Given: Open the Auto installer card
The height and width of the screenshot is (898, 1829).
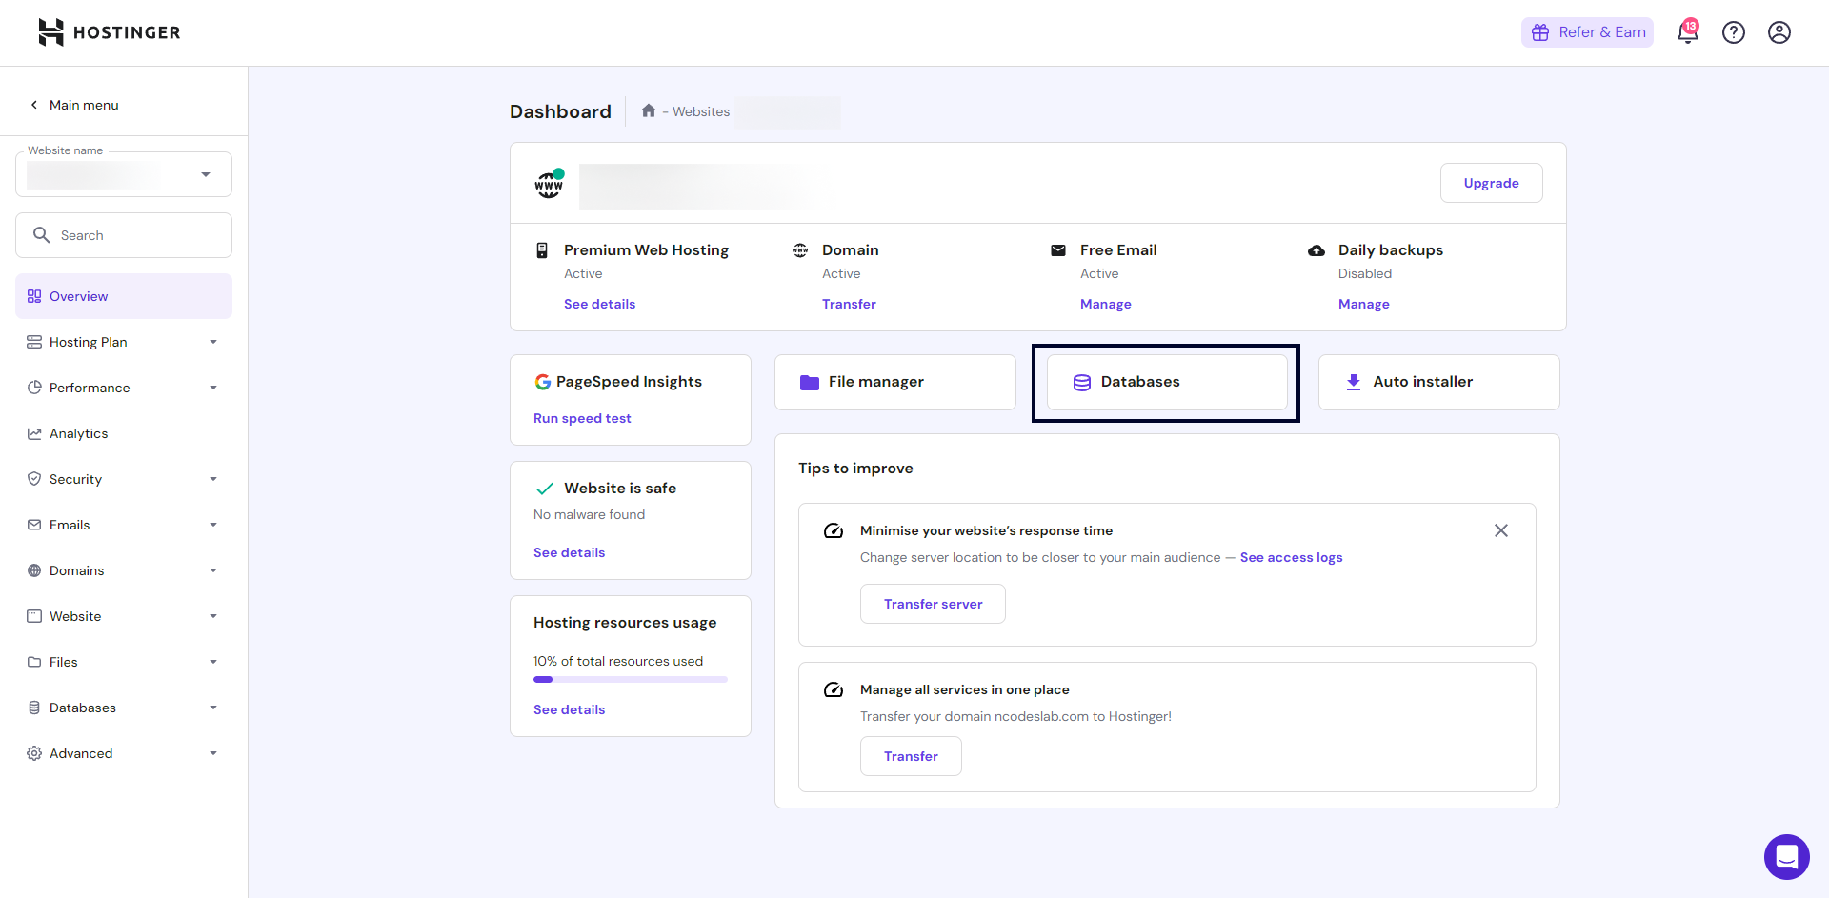Looking at the screenshot, I should click(1438, 383).
